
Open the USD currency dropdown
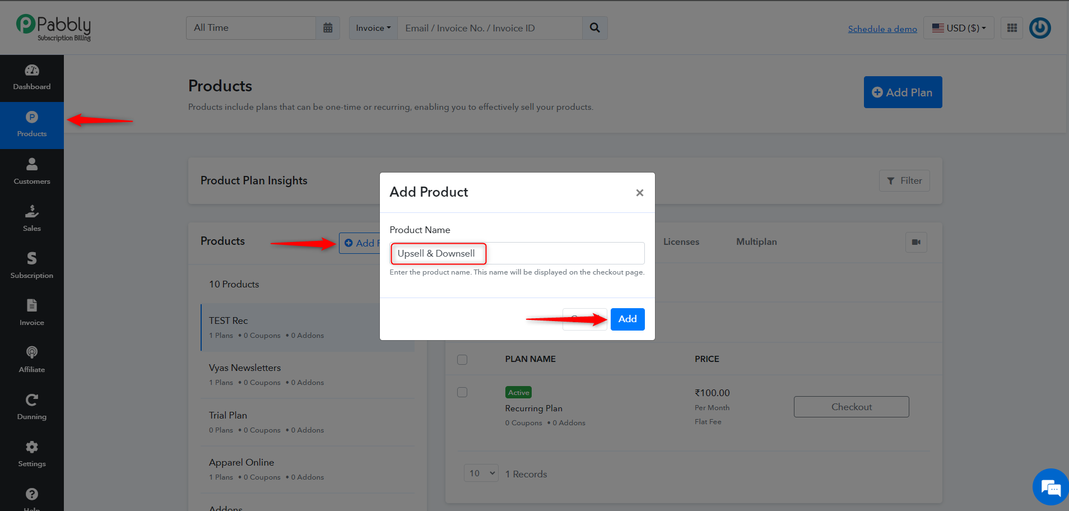pyautogui.click(x=959, y=28)
